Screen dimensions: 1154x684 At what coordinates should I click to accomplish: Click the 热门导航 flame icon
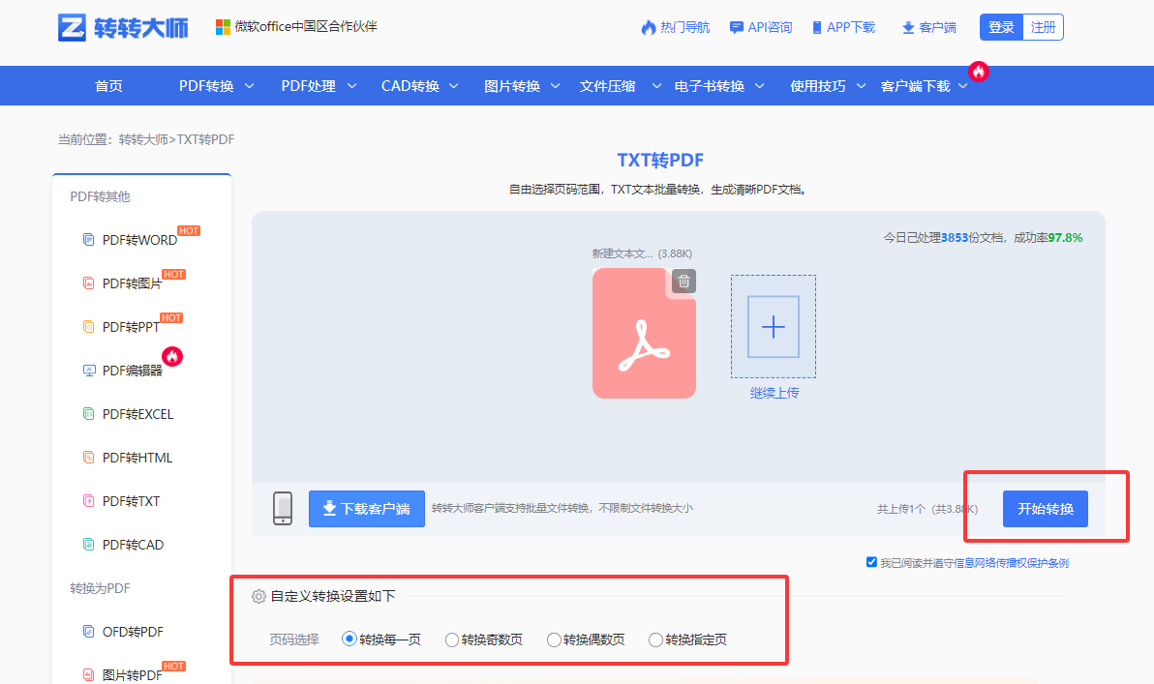pyautogui.click(x=649, y=28)
